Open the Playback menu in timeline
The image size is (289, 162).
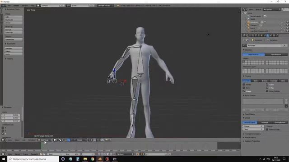coord(34,154)
